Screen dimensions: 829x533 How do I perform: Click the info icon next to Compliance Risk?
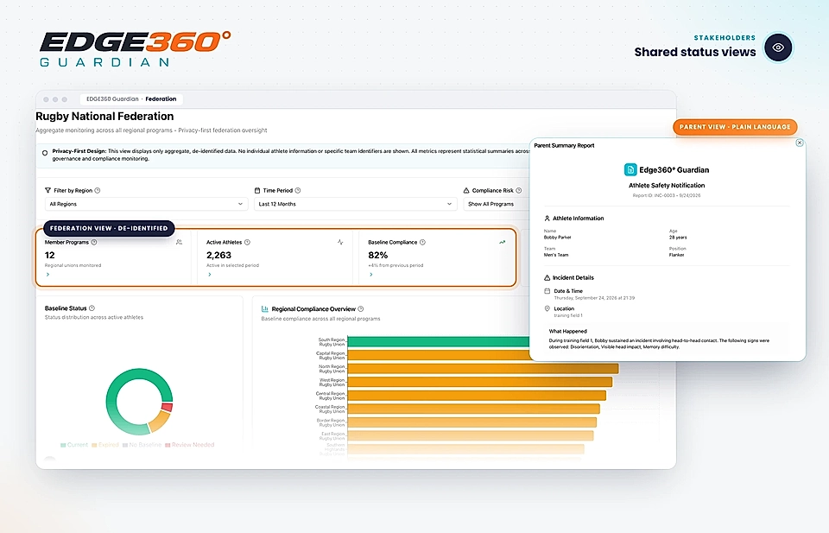(x=519, y=190)
